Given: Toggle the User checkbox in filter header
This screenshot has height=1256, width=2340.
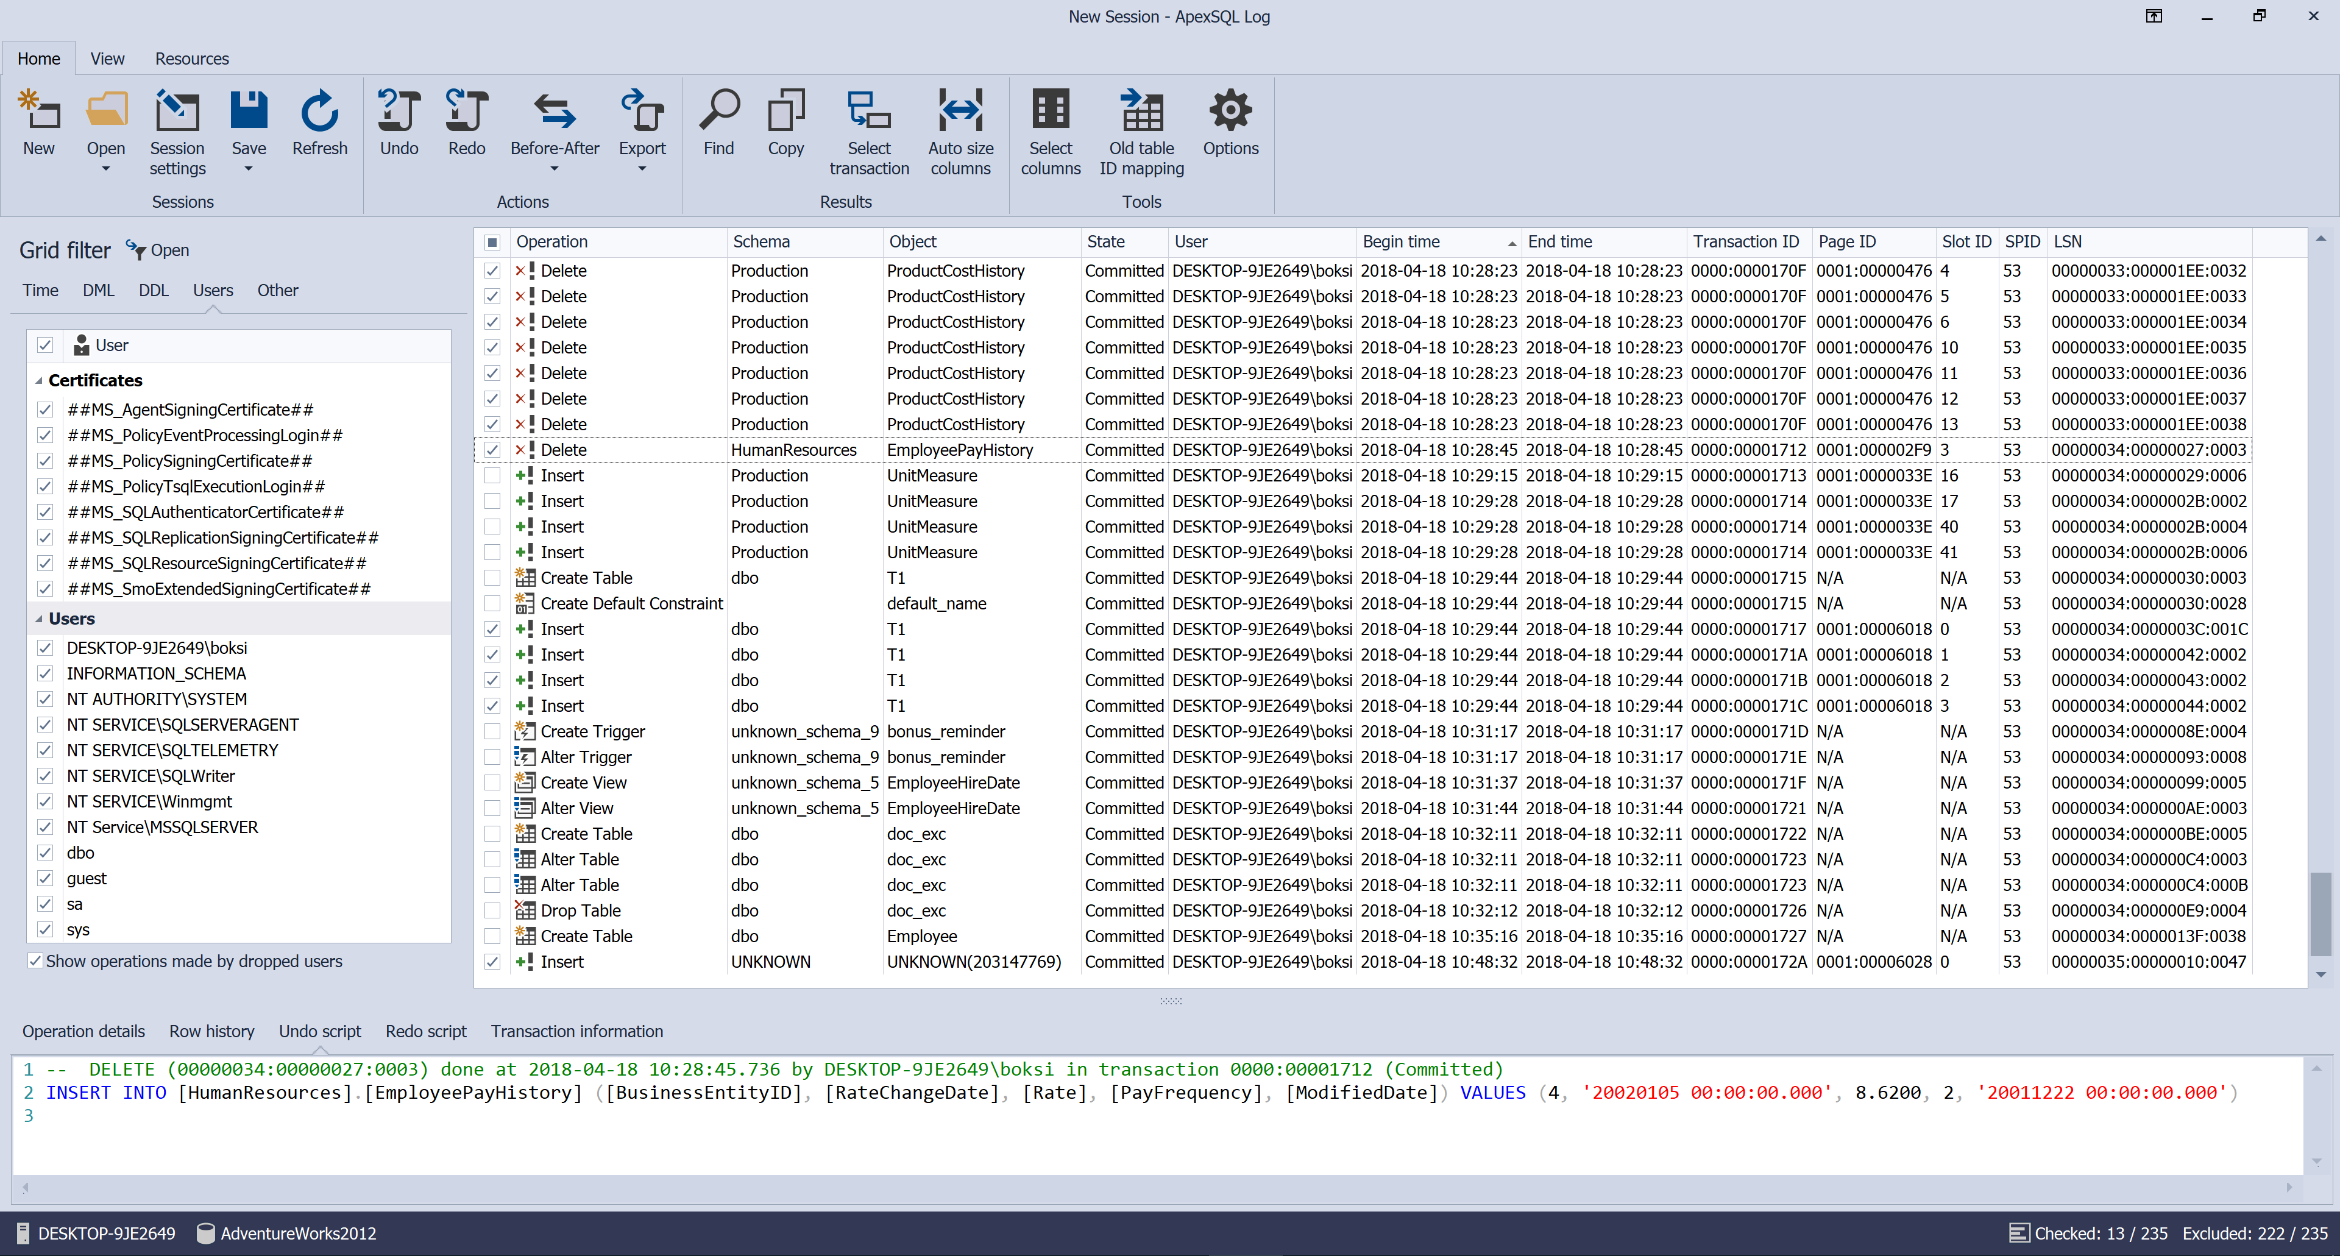Looking at the screenshot, I should 44,345.
